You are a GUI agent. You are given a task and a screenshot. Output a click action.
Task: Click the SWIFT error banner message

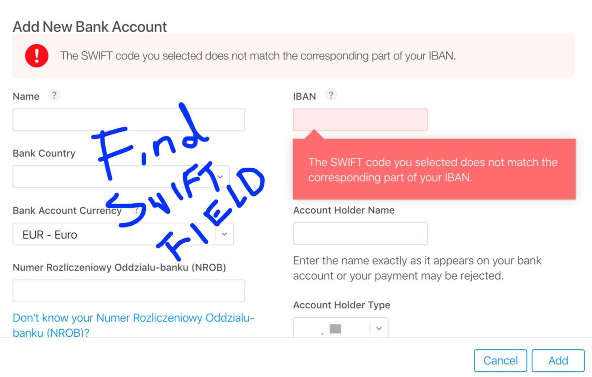coord(258,56)
